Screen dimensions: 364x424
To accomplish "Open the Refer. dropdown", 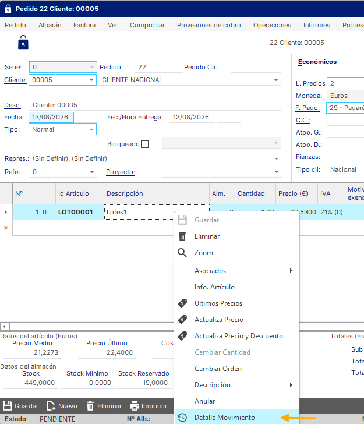I will point(92,172).
